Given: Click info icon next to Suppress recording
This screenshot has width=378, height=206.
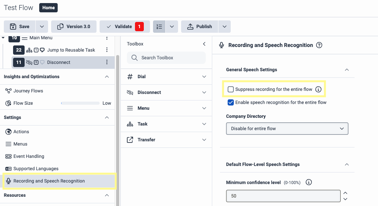Looking at the screenshot, I should click(x=318, y=89).
